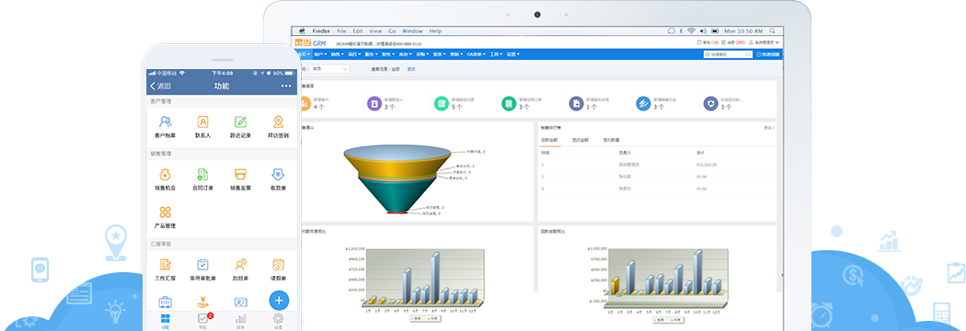Tap 返回 back button on phone

160,86
